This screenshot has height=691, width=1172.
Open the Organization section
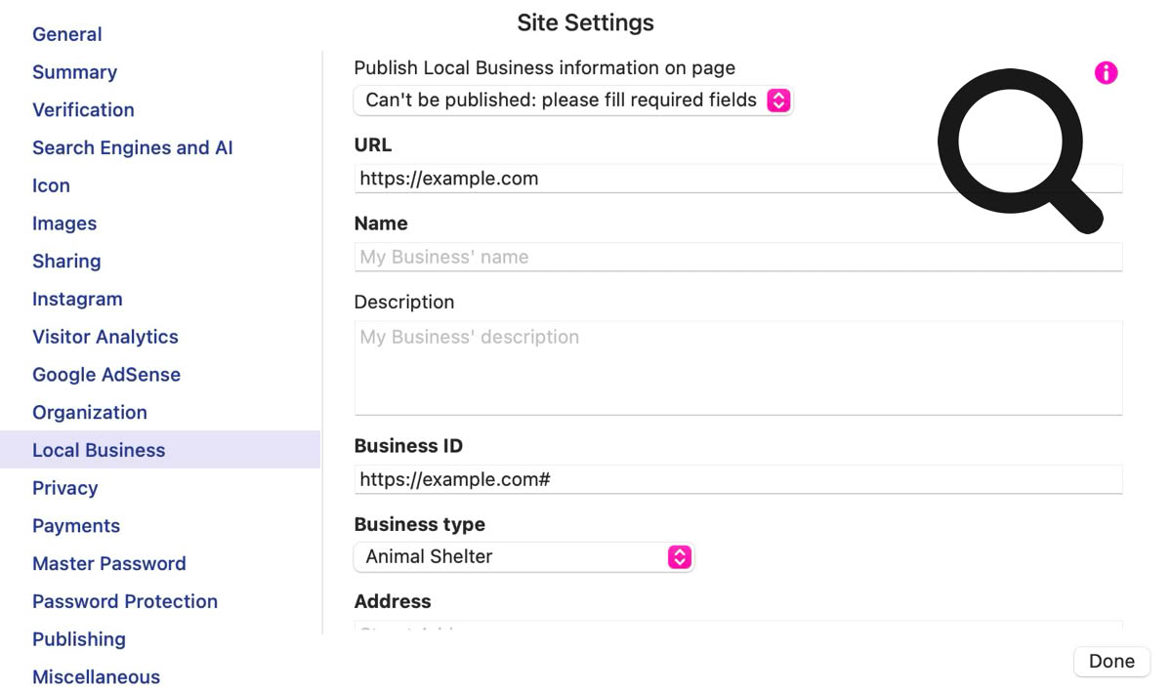[90, 413]
